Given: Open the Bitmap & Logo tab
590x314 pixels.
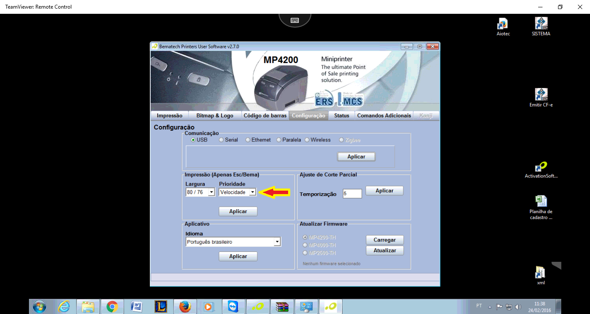Looking at the screenshot, I should point(215,116).
